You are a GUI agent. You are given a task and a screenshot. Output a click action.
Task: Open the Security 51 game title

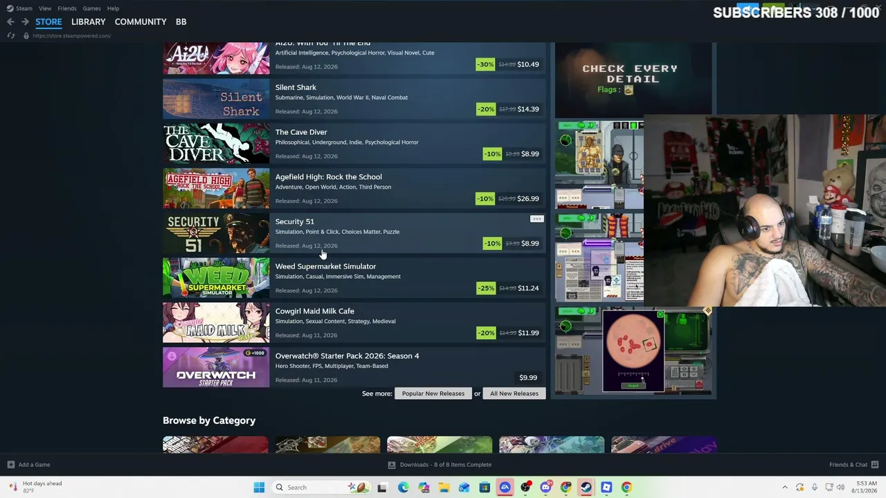click(295, 221)
